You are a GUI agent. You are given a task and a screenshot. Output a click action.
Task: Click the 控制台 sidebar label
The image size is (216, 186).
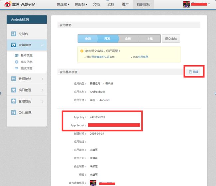(x=23, y=34)
